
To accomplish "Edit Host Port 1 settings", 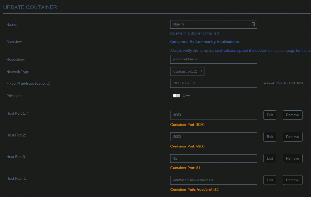I will click(270, 115).
